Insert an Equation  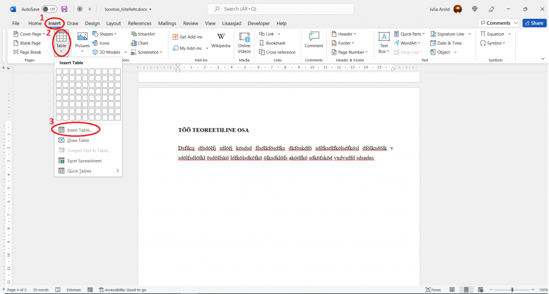pyautogui.click(x=492, y=34)
